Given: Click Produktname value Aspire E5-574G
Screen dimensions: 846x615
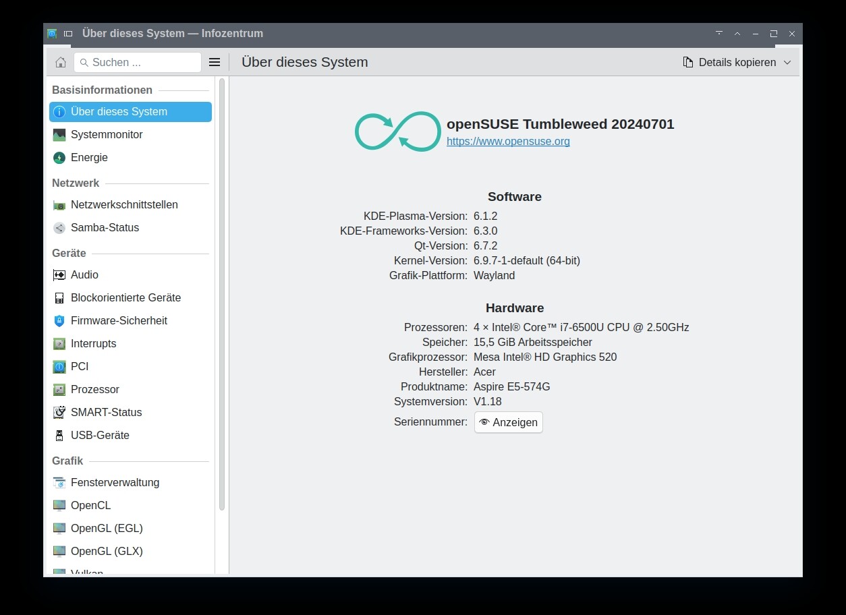Looking at the screenshot, I should [x=512, y=387].
